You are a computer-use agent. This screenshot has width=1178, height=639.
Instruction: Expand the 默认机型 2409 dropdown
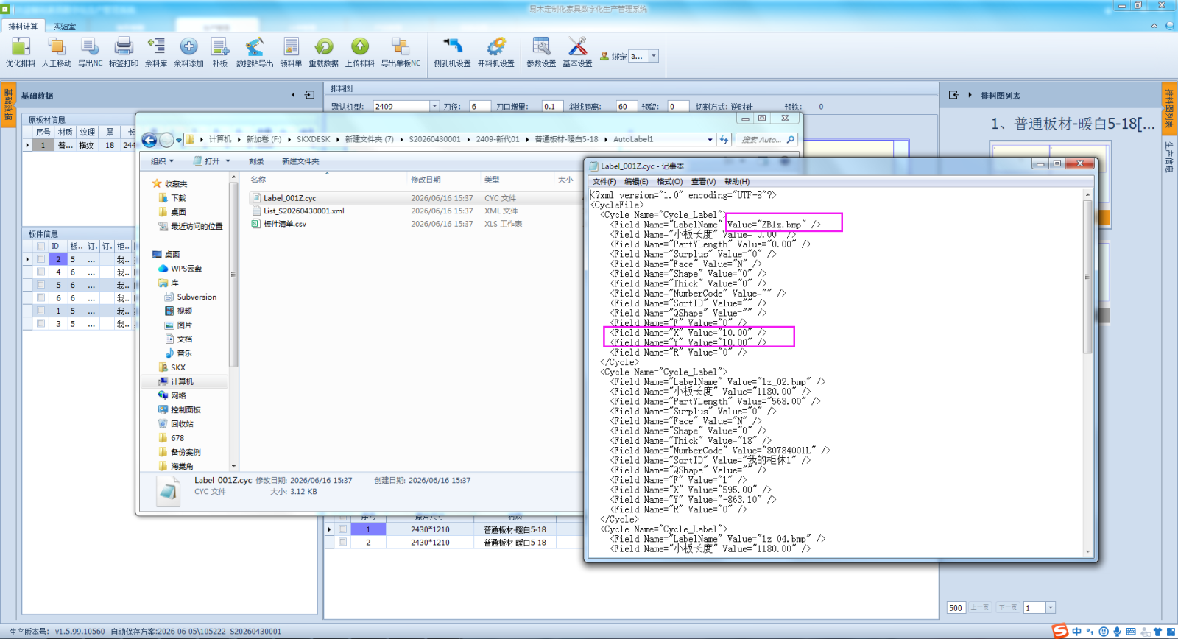434,107
